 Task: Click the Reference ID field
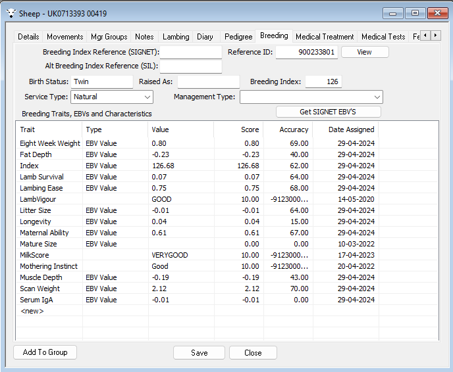point(307,52)
